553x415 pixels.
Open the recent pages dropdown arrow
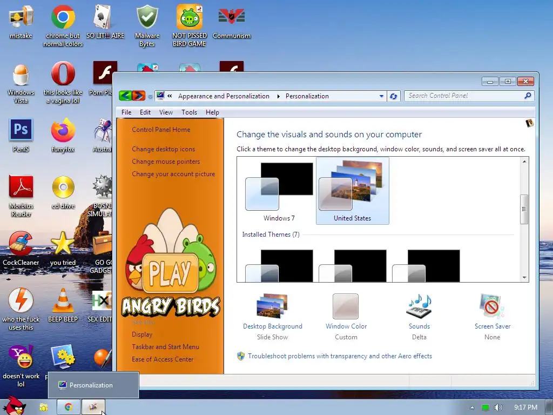pos(150,96)
